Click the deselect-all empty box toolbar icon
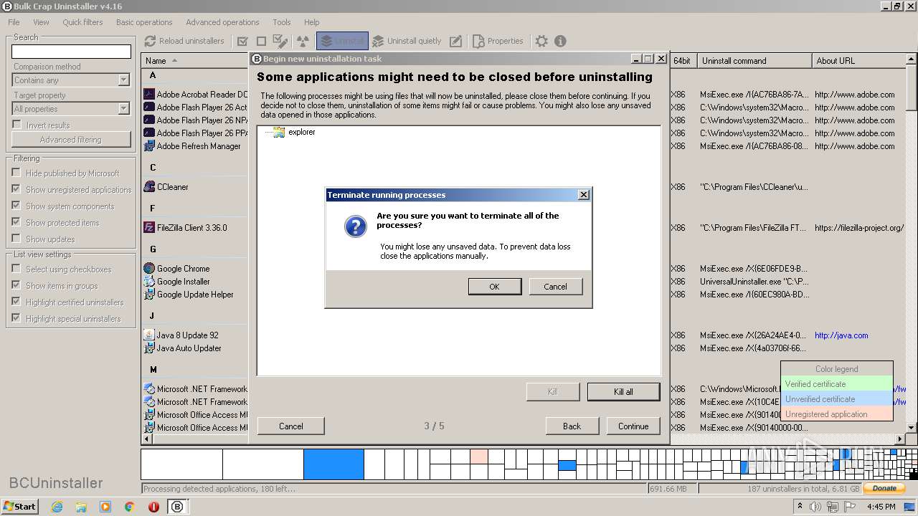This screenshot has height=516, width=918. pyautogui.click(x=261, y=41)
